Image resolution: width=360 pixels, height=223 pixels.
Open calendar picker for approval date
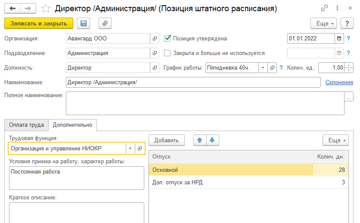[339, 39]
